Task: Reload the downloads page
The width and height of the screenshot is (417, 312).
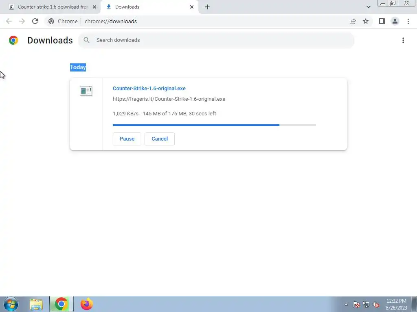Action: pyautogui.click(x=35, y=21)
